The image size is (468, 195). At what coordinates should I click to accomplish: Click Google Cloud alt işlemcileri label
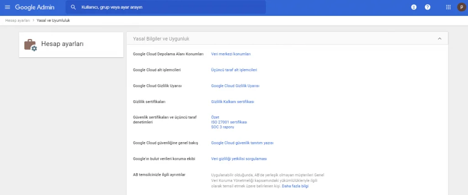(157, 70)
